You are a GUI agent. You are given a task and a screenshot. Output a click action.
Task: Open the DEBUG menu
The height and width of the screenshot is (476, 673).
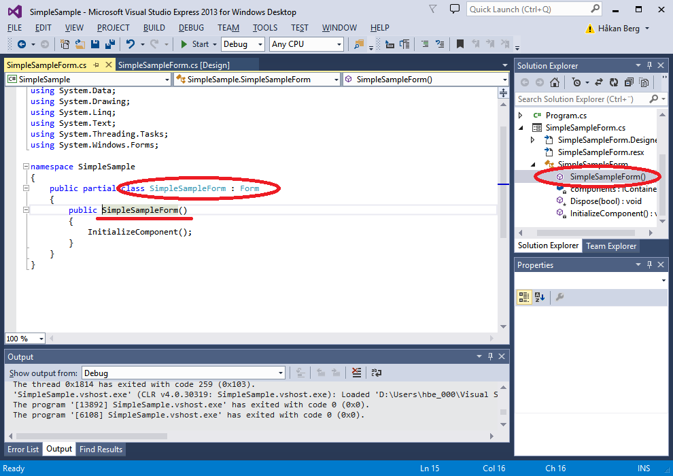tap(191, 27)
